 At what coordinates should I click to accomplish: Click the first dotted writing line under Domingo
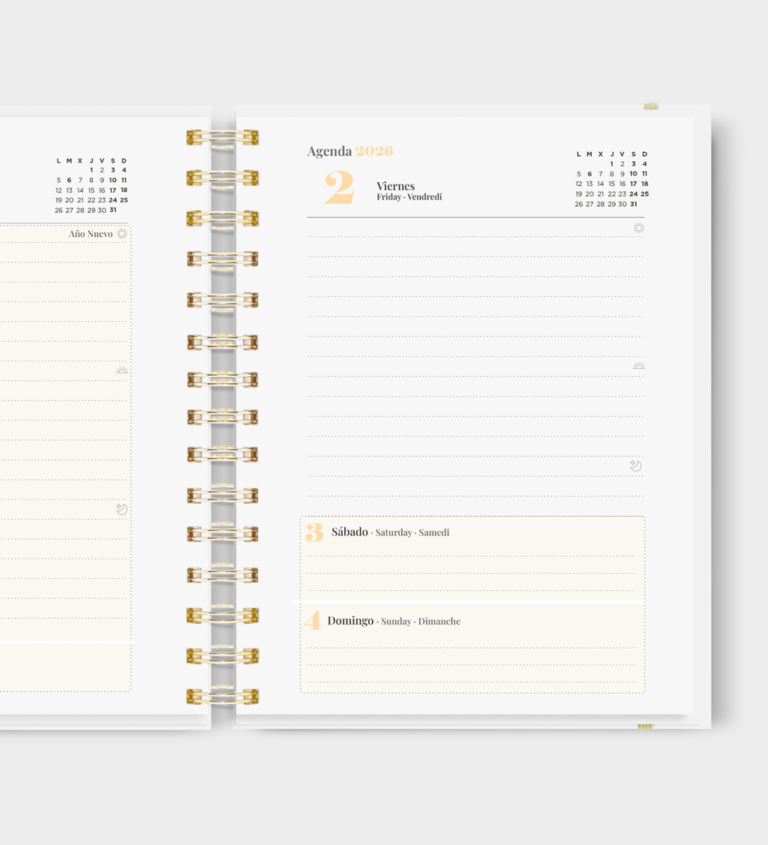click(x=470, y=648)
